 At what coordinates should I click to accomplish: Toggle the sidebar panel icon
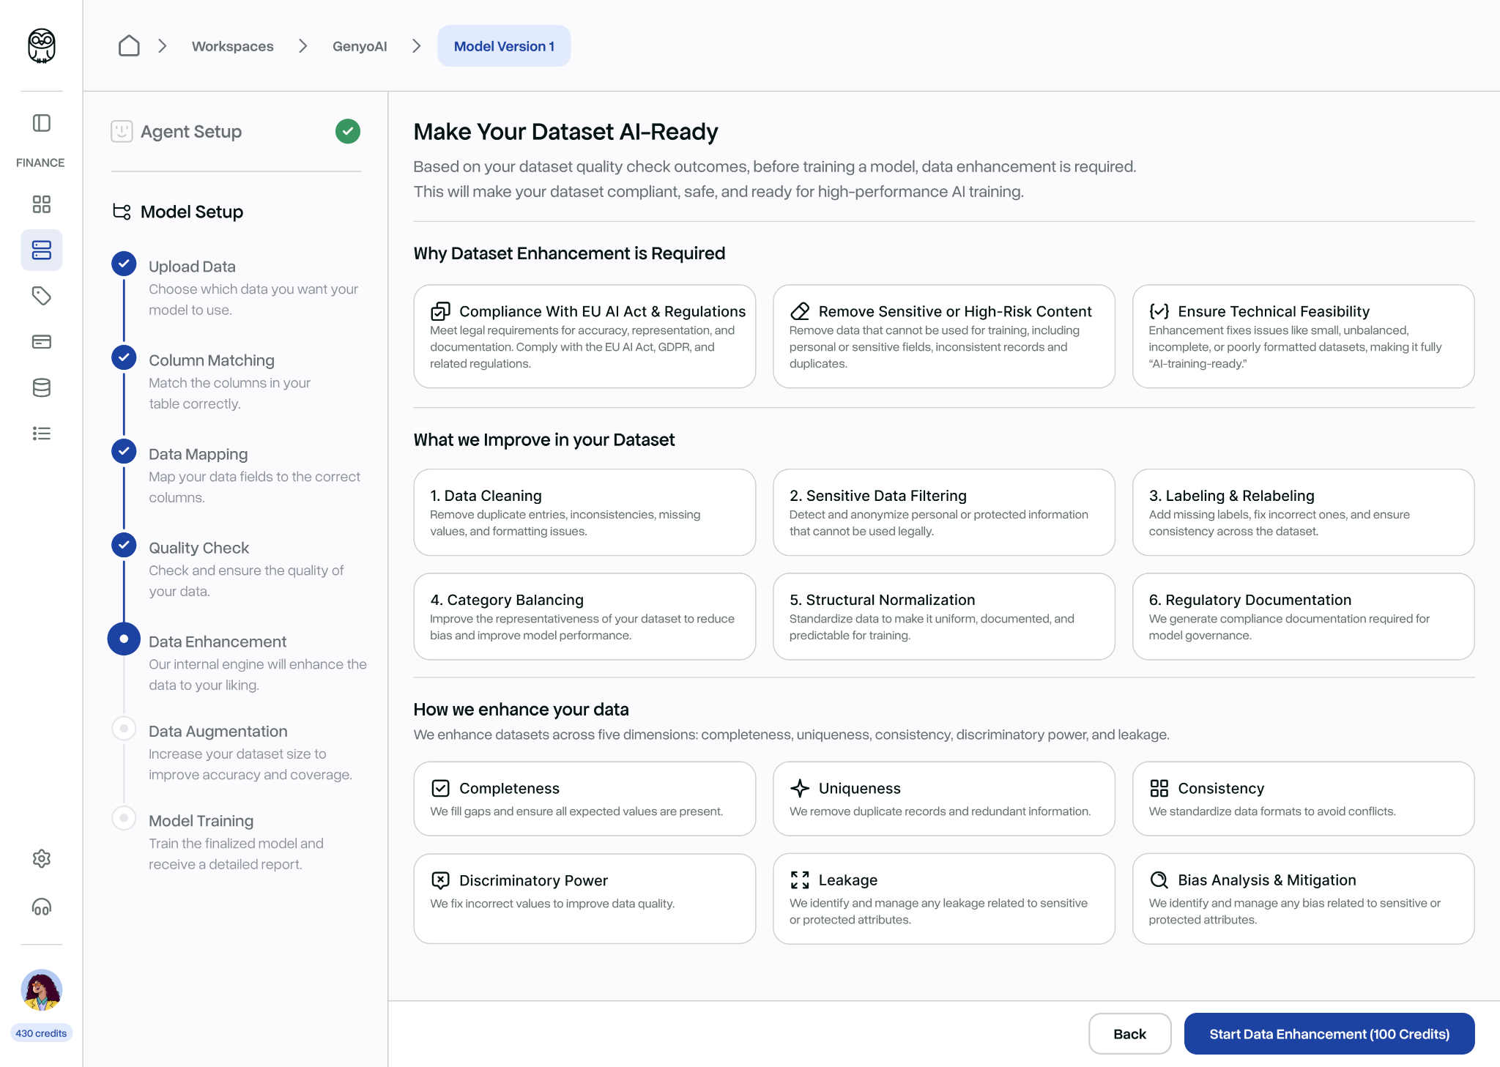[42, 123]
